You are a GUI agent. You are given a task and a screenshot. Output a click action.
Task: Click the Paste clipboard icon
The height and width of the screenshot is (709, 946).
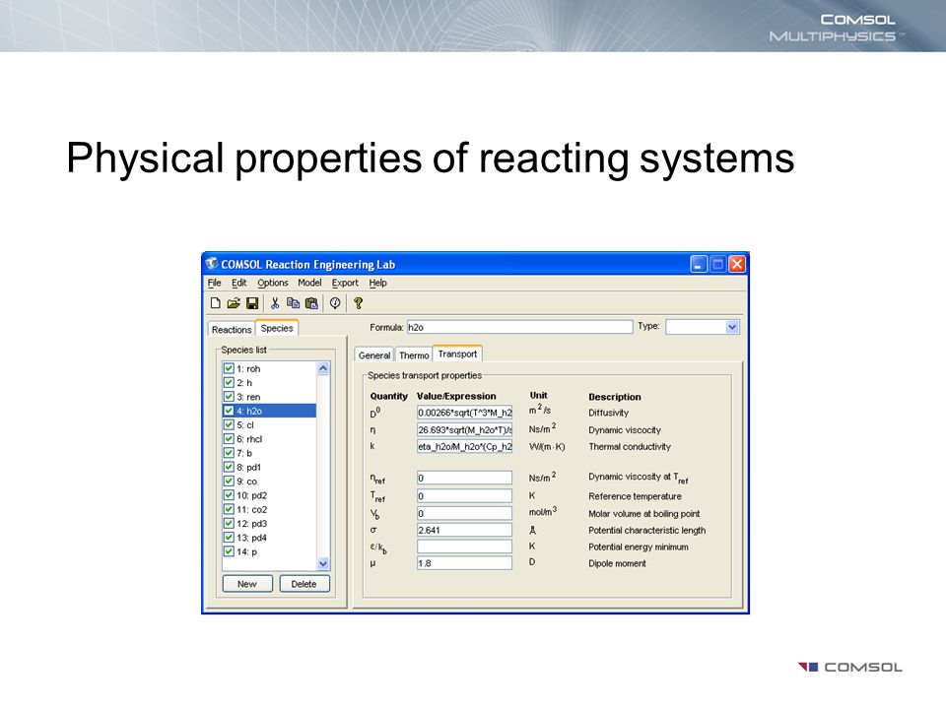[x=311, y=303]
